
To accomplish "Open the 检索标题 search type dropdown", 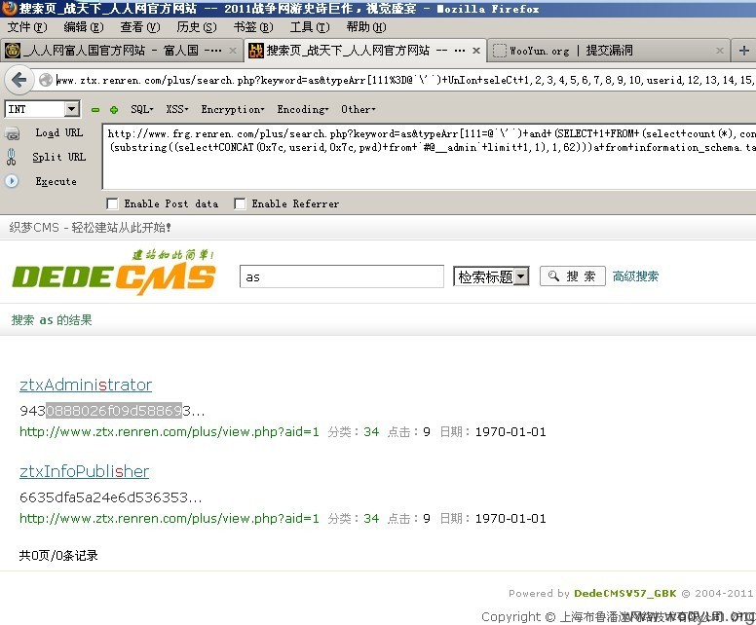I will pos(491,276).
